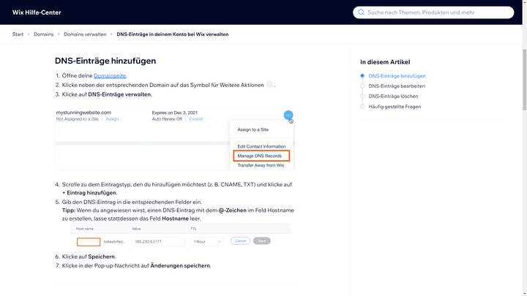
Task: Click the current breadcrumb DNS-Einträge in deinem Konto
Action: [x=173, y=34]
